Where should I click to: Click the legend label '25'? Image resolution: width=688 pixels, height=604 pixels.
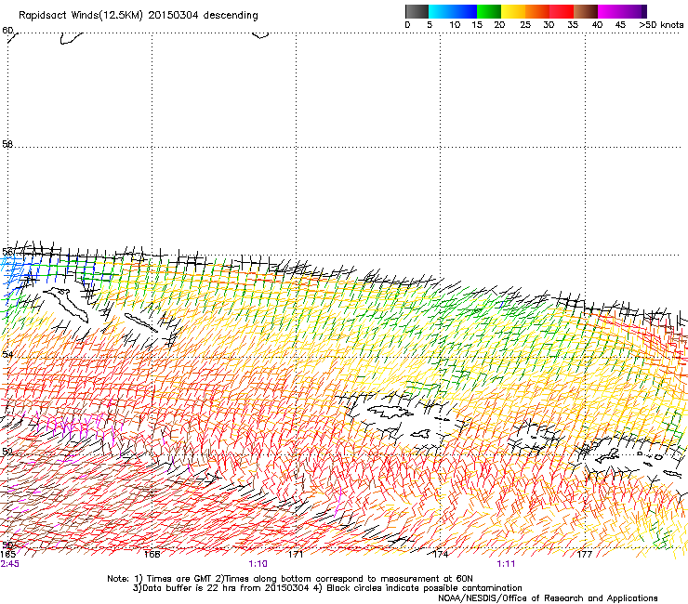[x=525, y=25]
